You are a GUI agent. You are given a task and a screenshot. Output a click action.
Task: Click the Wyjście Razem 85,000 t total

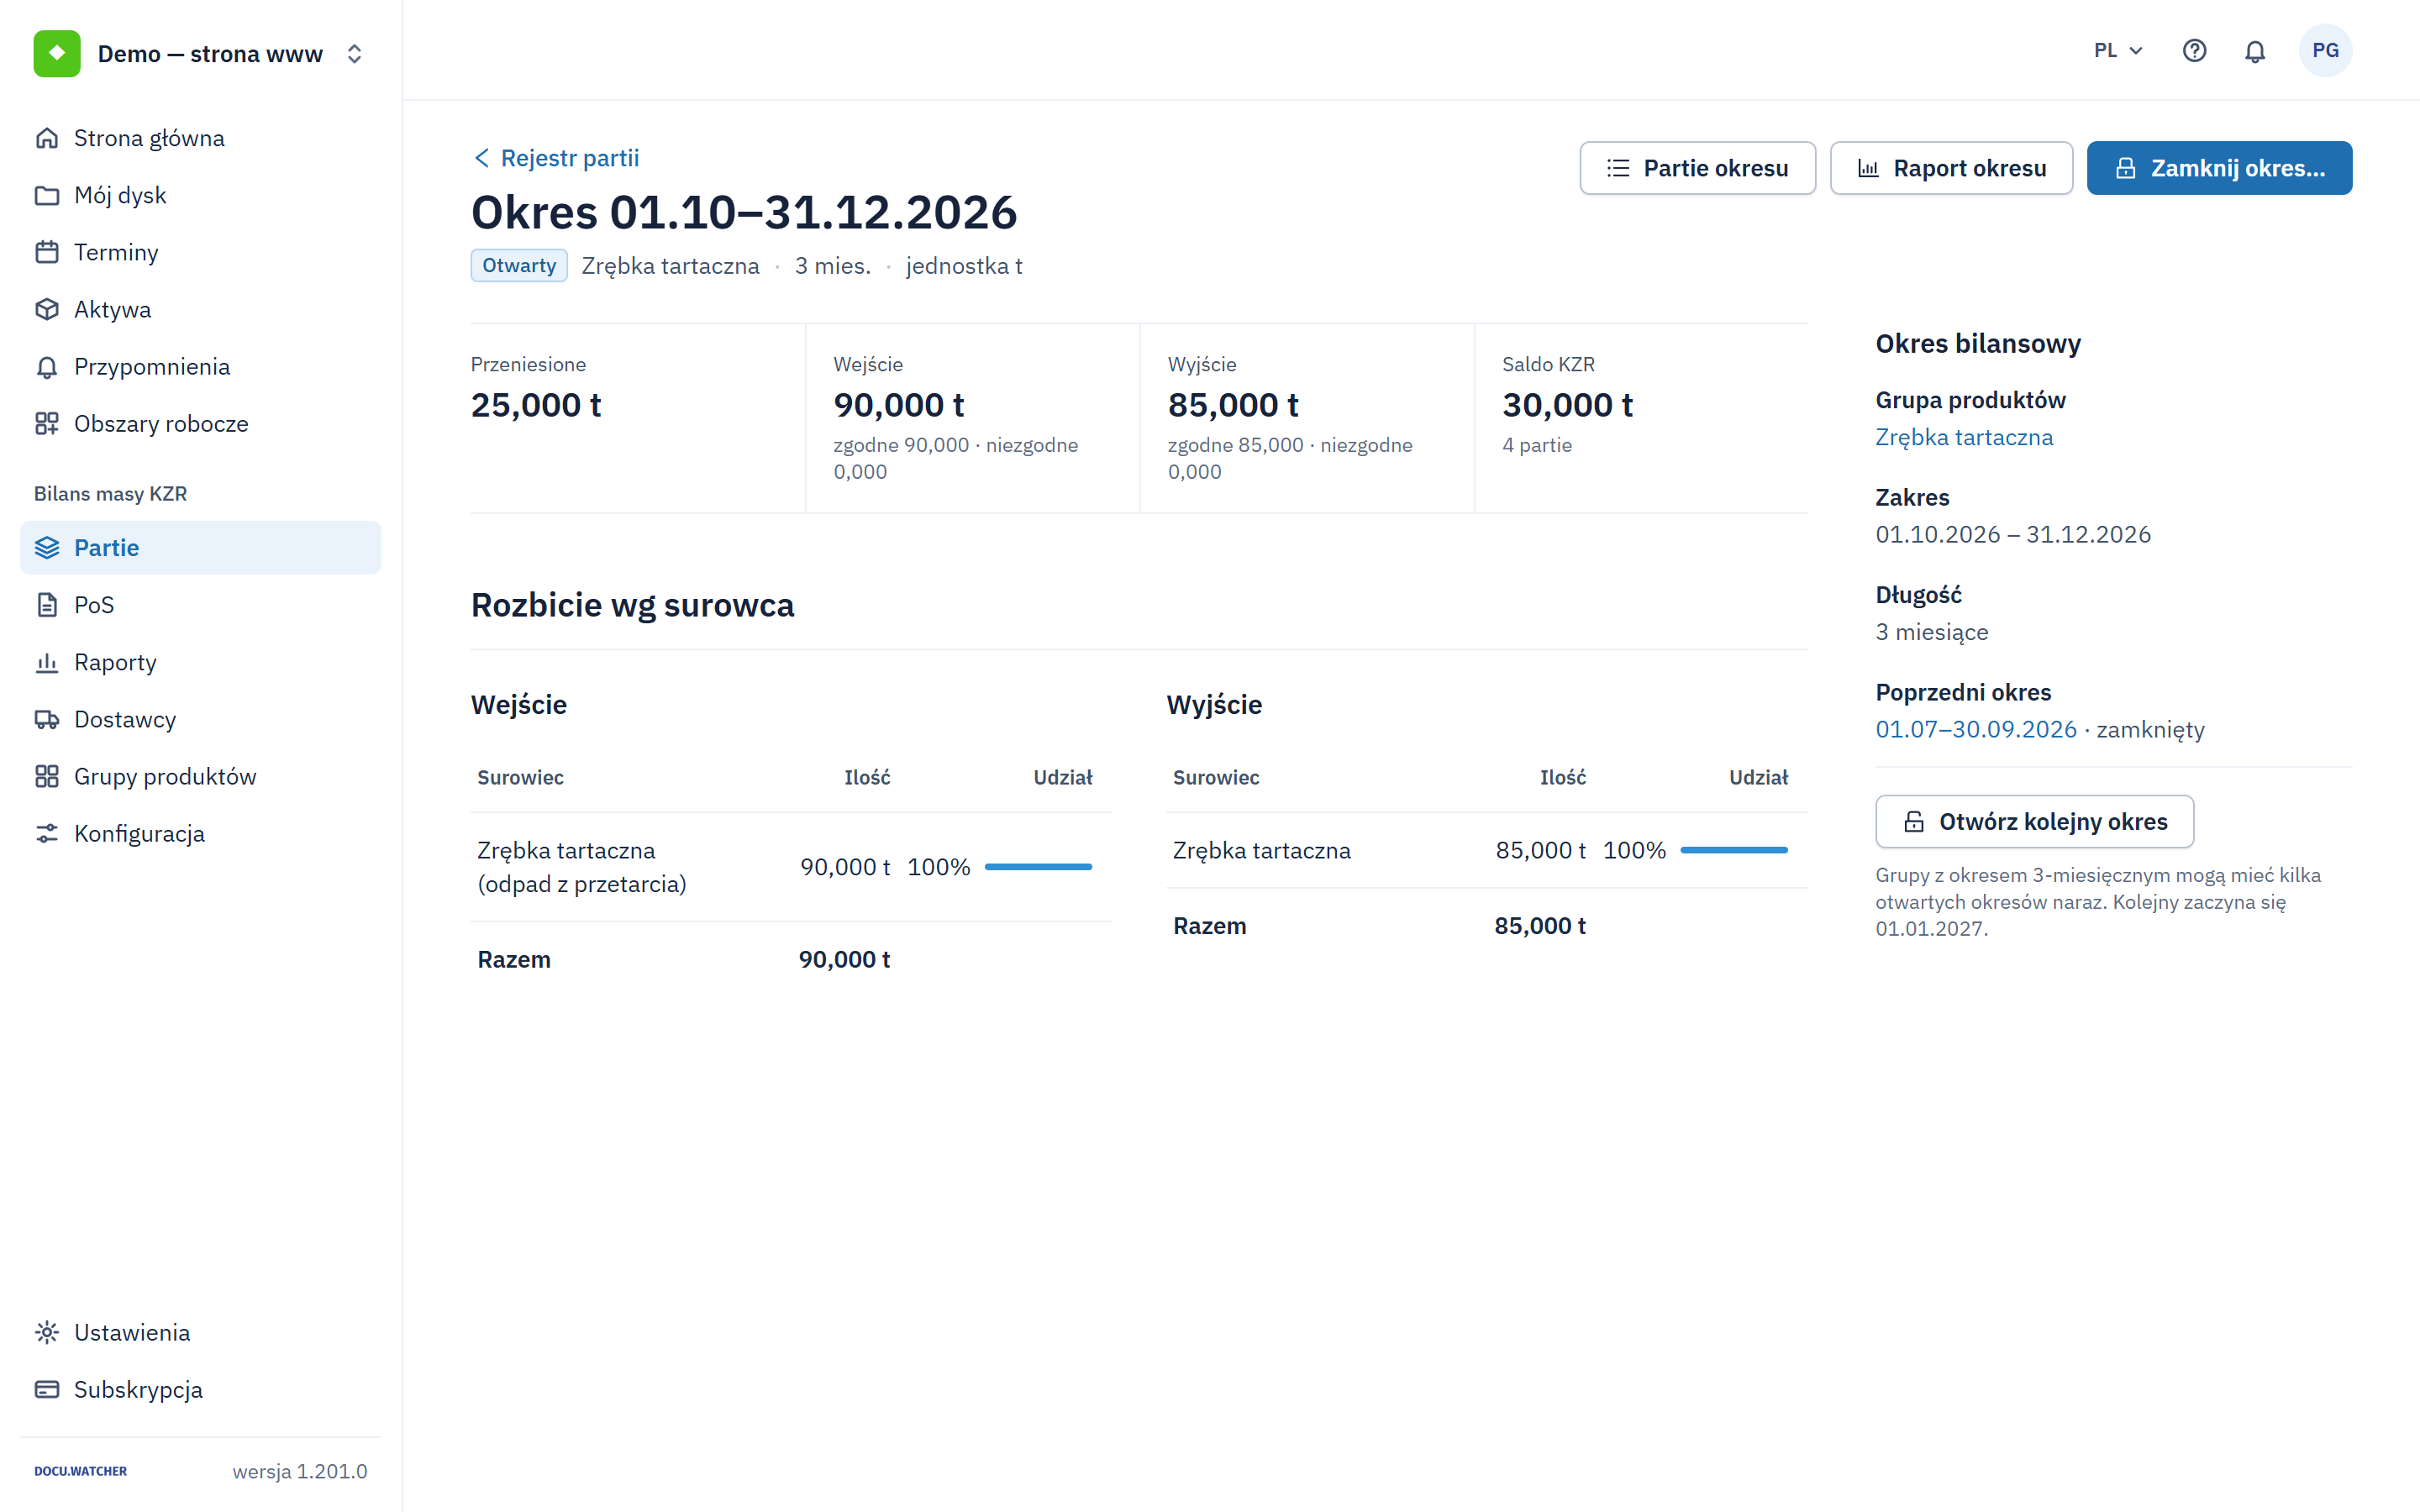point(1540,926)
